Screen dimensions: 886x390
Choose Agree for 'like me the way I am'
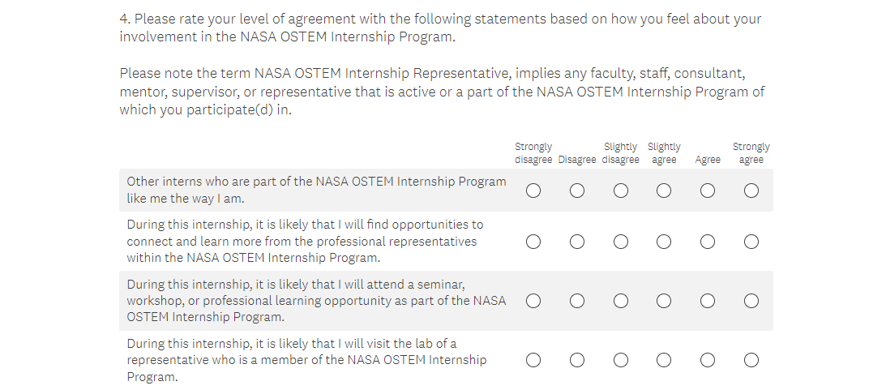[x=708, y=191]
